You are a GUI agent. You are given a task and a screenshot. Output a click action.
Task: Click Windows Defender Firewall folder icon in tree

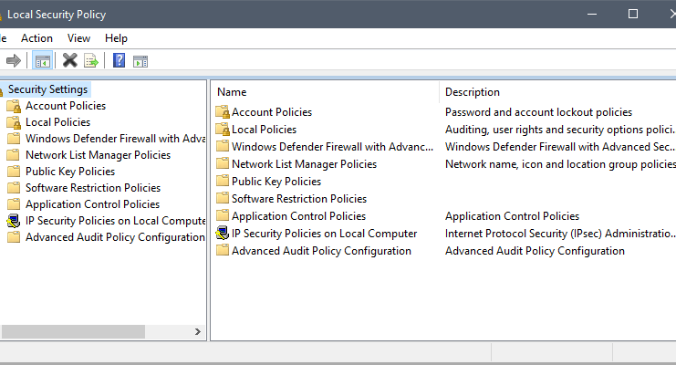pos(14,139)
